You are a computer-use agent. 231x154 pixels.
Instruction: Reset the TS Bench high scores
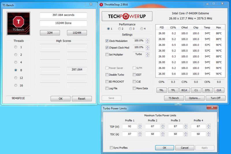(82, 99)
